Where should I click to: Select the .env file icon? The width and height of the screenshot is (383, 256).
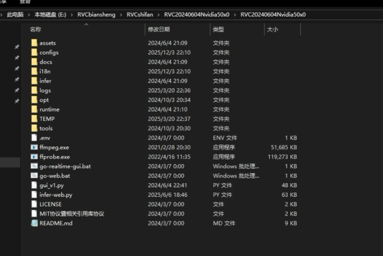[34, 138]
